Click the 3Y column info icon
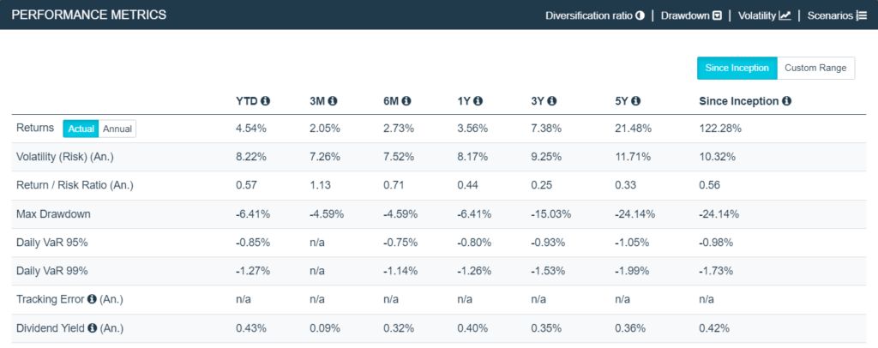878x348 pixels. coord(553,101)
